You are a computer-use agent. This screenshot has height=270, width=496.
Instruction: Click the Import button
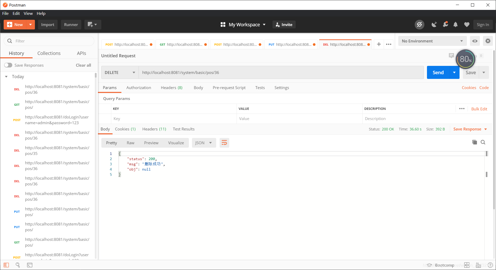pos(48,24)
